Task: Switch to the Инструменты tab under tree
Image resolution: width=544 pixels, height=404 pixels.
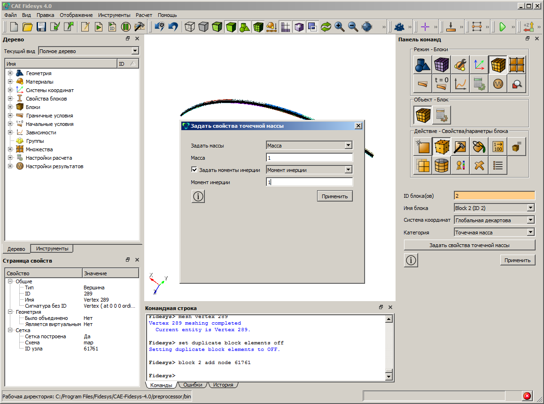Action: (x=52, y=249)
